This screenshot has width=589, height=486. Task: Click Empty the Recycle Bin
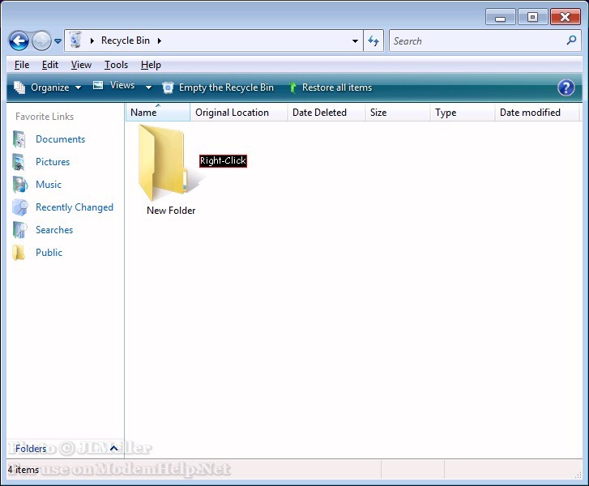(x=218, y=87)
